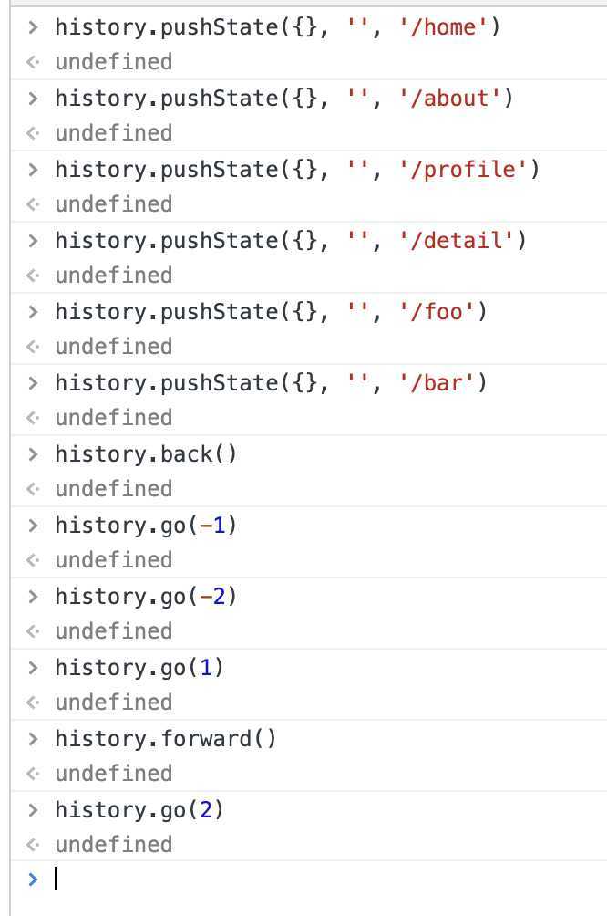Click the undefined result under history.go(-2)
Screen dimensions: 607x916
[x=113, y=631]
